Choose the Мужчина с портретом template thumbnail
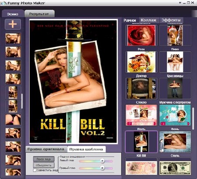The image size is (197, 179). [175, 88]
